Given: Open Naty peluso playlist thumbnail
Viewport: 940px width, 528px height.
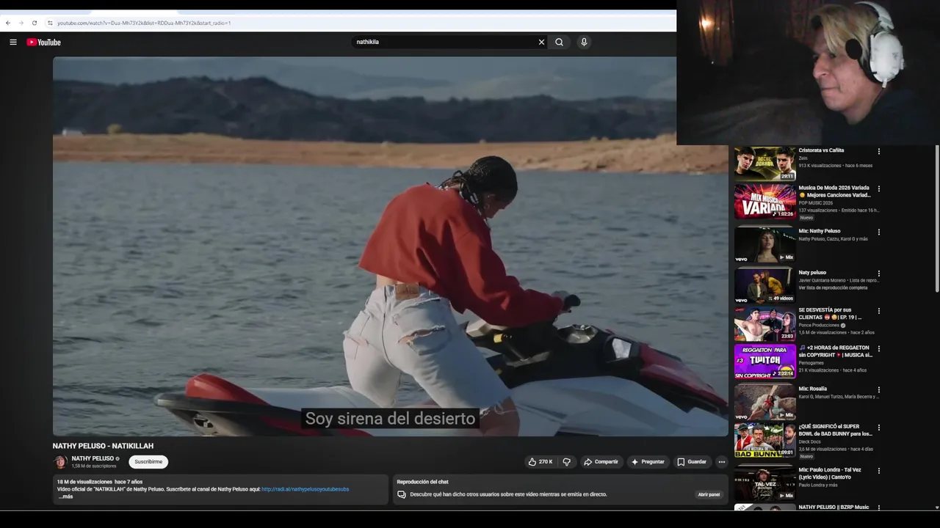Looking at the screenshot, I should [x=764, y=286].
